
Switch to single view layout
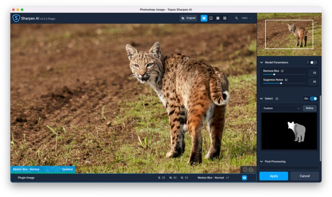[204, 18]
